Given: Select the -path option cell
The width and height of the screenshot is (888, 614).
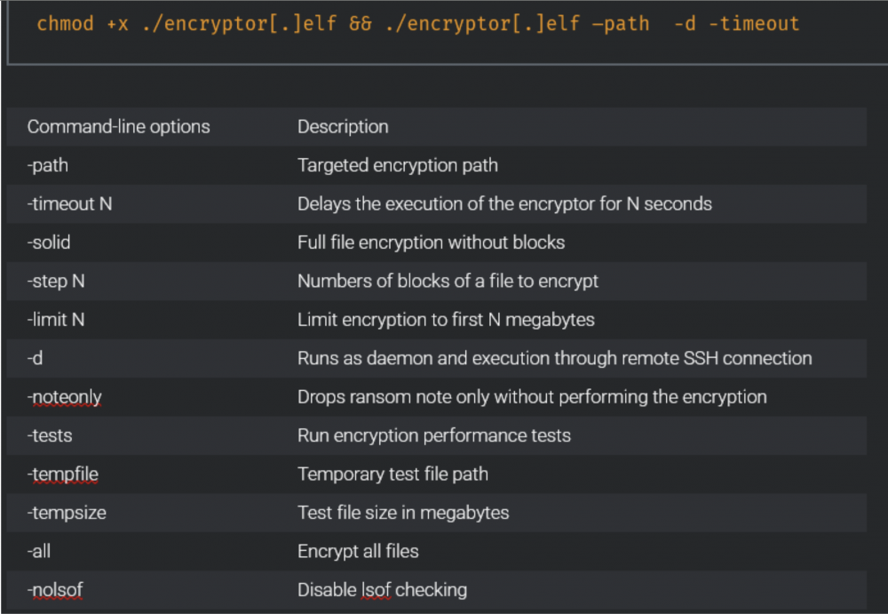Looking at the screenshot, I should pos(48,165).
